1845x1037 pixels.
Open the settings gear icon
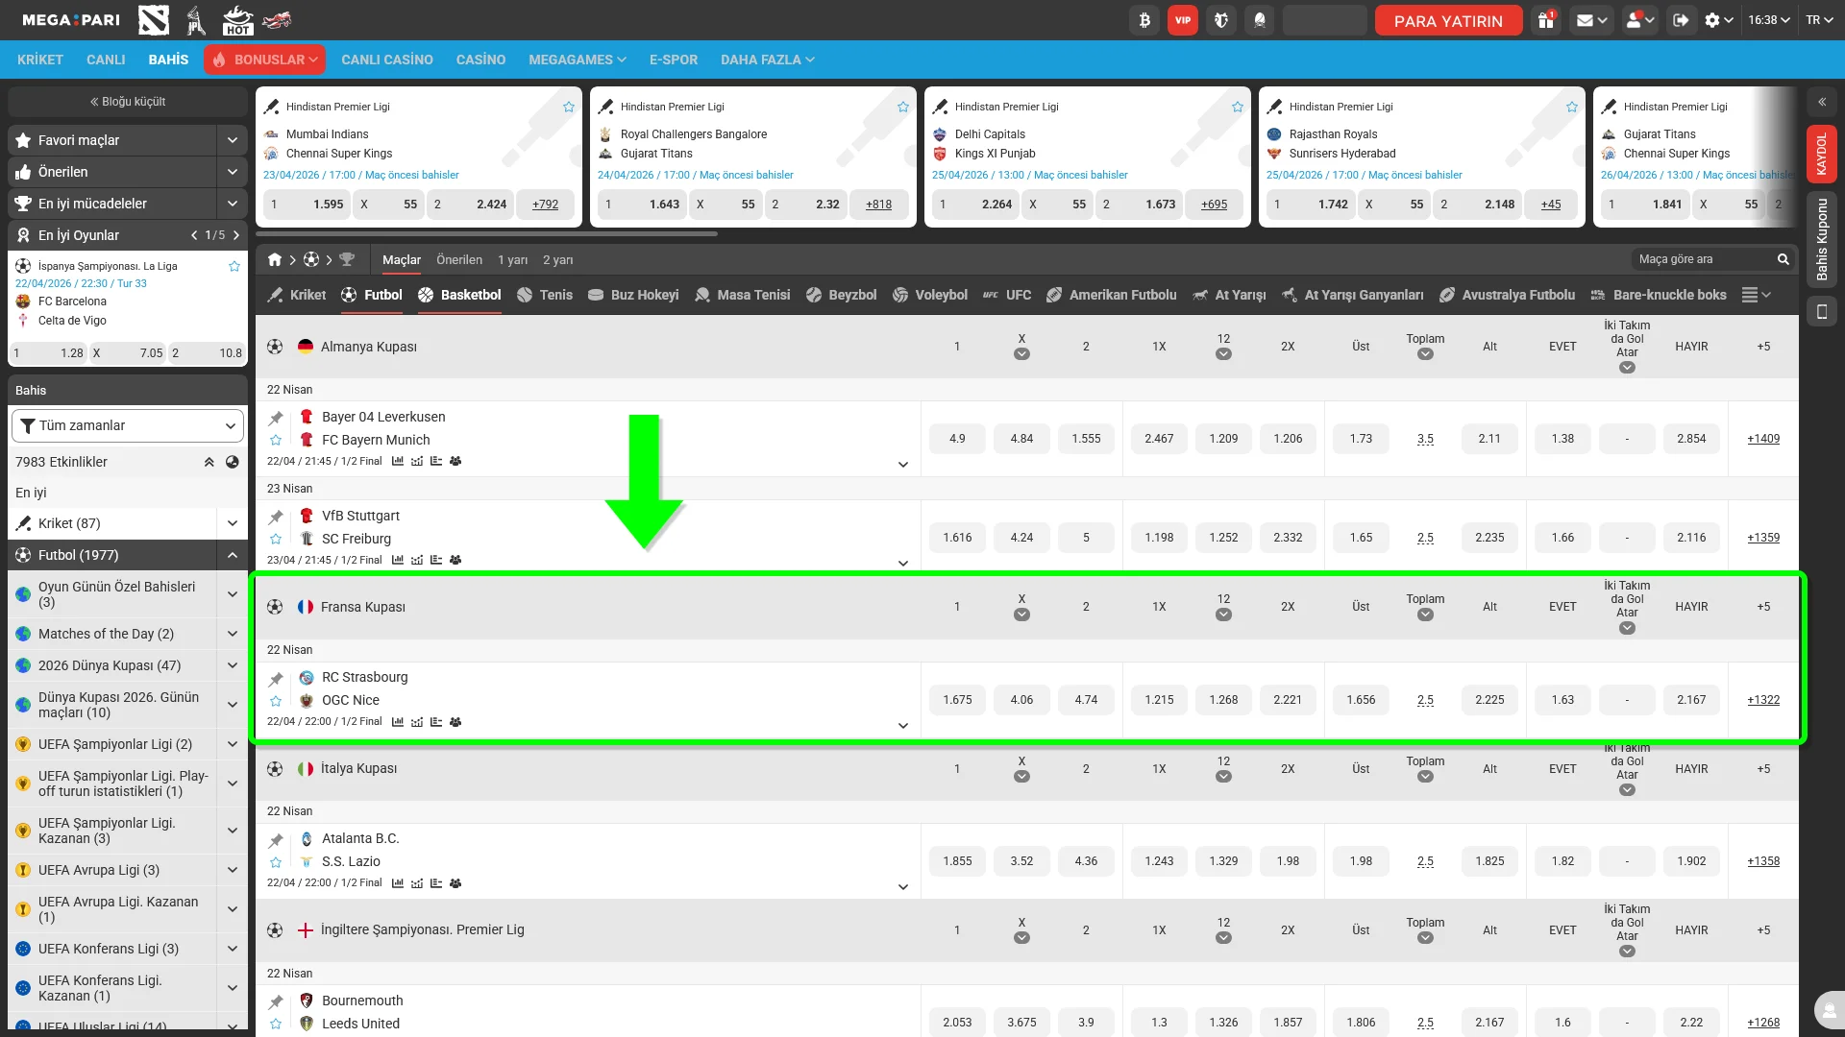pyautogui.click(x=1718, y=20)
